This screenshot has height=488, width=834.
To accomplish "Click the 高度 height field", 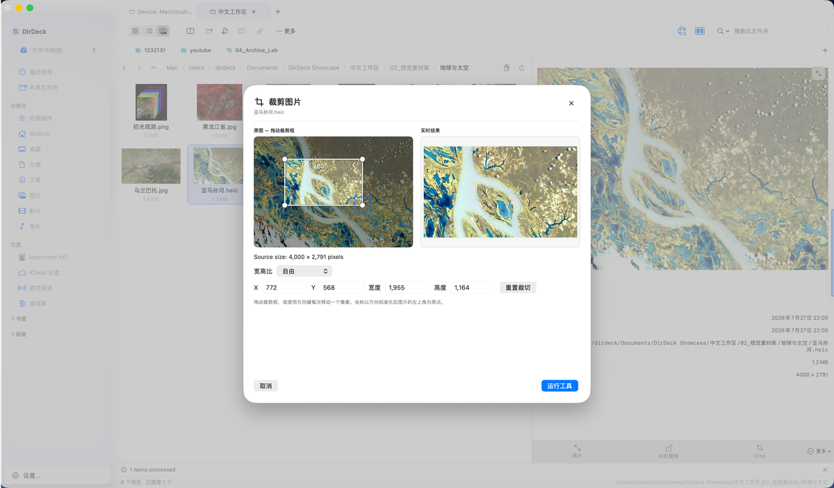I will pos(473,287).
